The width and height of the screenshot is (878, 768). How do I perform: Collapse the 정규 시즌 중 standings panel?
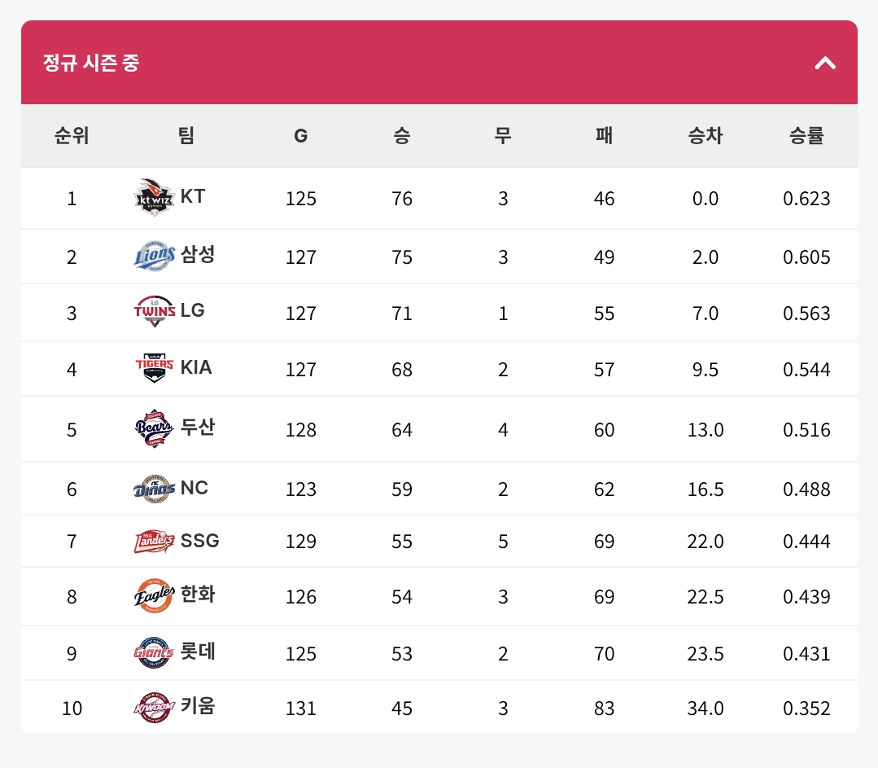pyautogui.click(x=825, y=63)
